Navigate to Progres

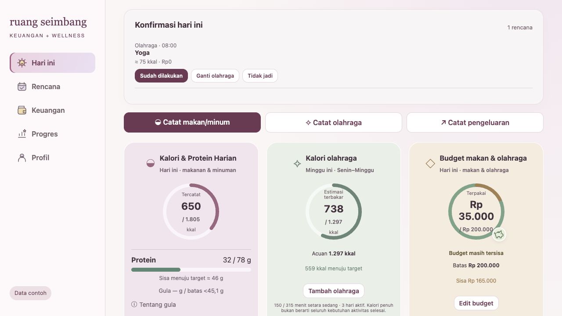click(x=53, y=134)
